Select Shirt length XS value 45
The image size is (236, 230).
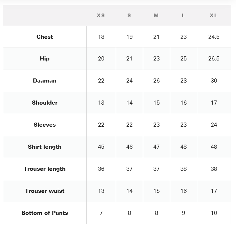pyautogui.click(x=101, y=147)
